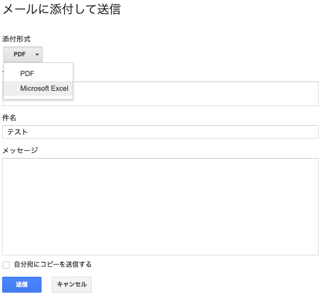323x297 pixels.
Task: Click the キャンセル button
Action: click(72, 284)
